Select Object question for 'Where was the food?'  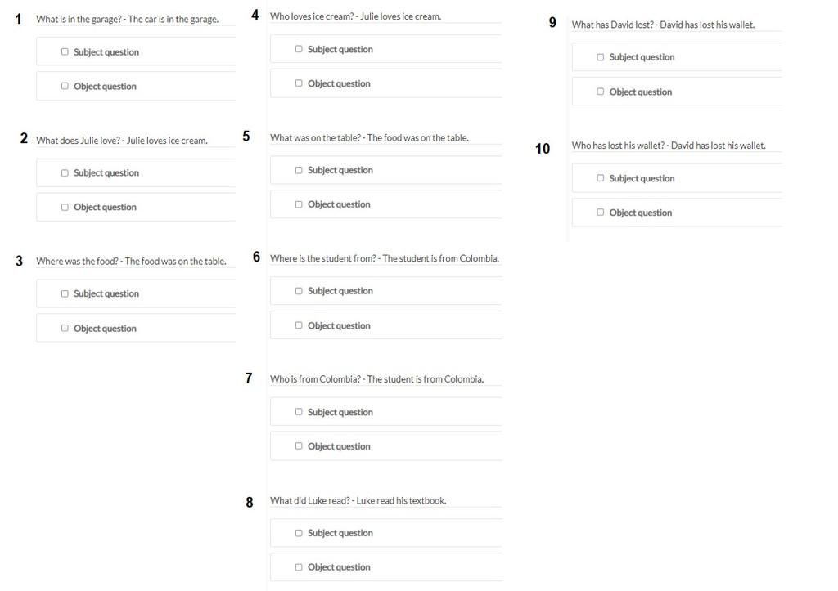[x=65, y=328]
